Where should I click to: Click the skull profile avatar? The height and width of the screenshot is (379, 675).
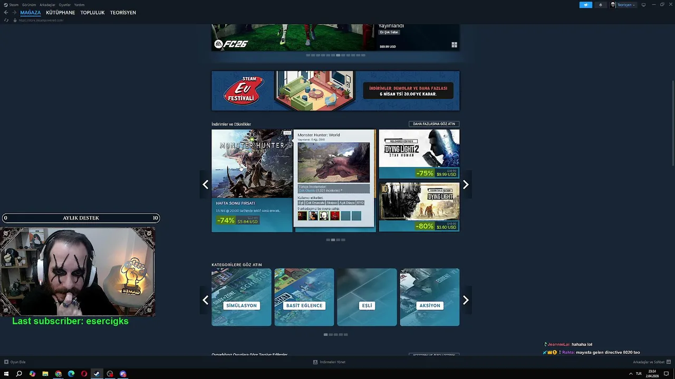click(613, 5)
